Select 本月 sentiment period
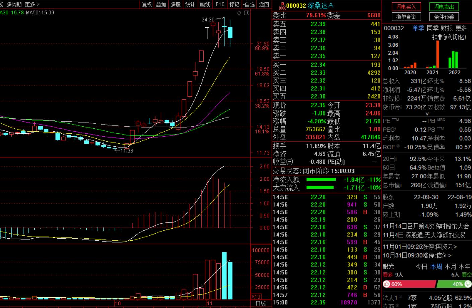 coord(450,266)
